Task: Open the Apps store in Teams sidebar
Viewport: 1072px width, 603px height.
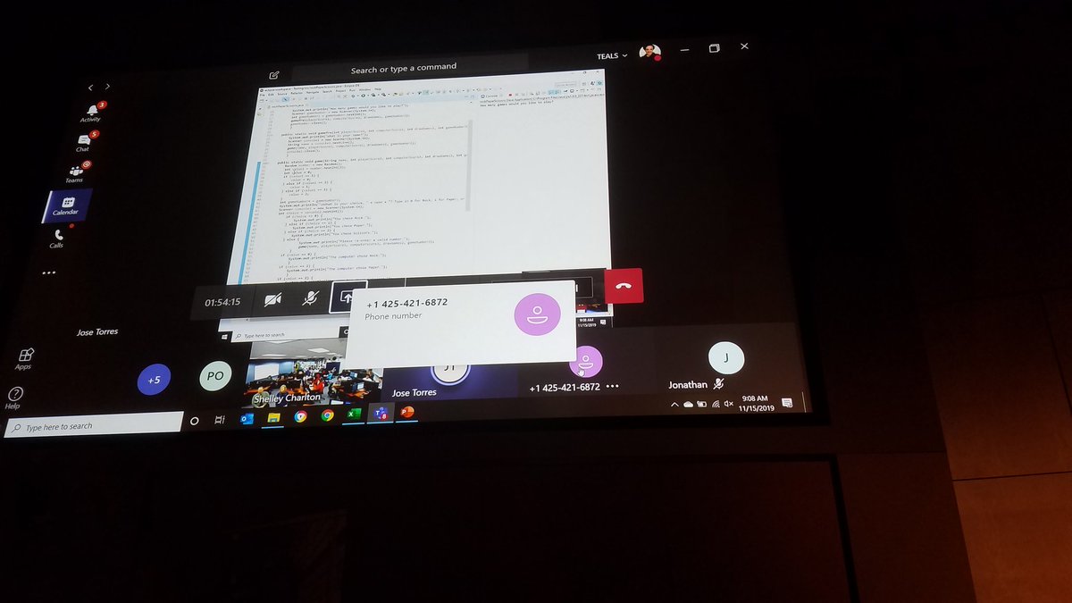Action: [24, 359]
